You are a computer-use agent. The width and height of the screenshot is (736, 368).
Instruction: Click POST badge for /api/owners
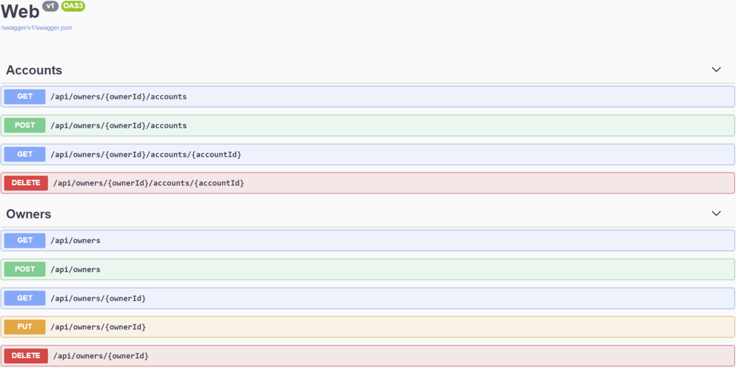point(25,269)
